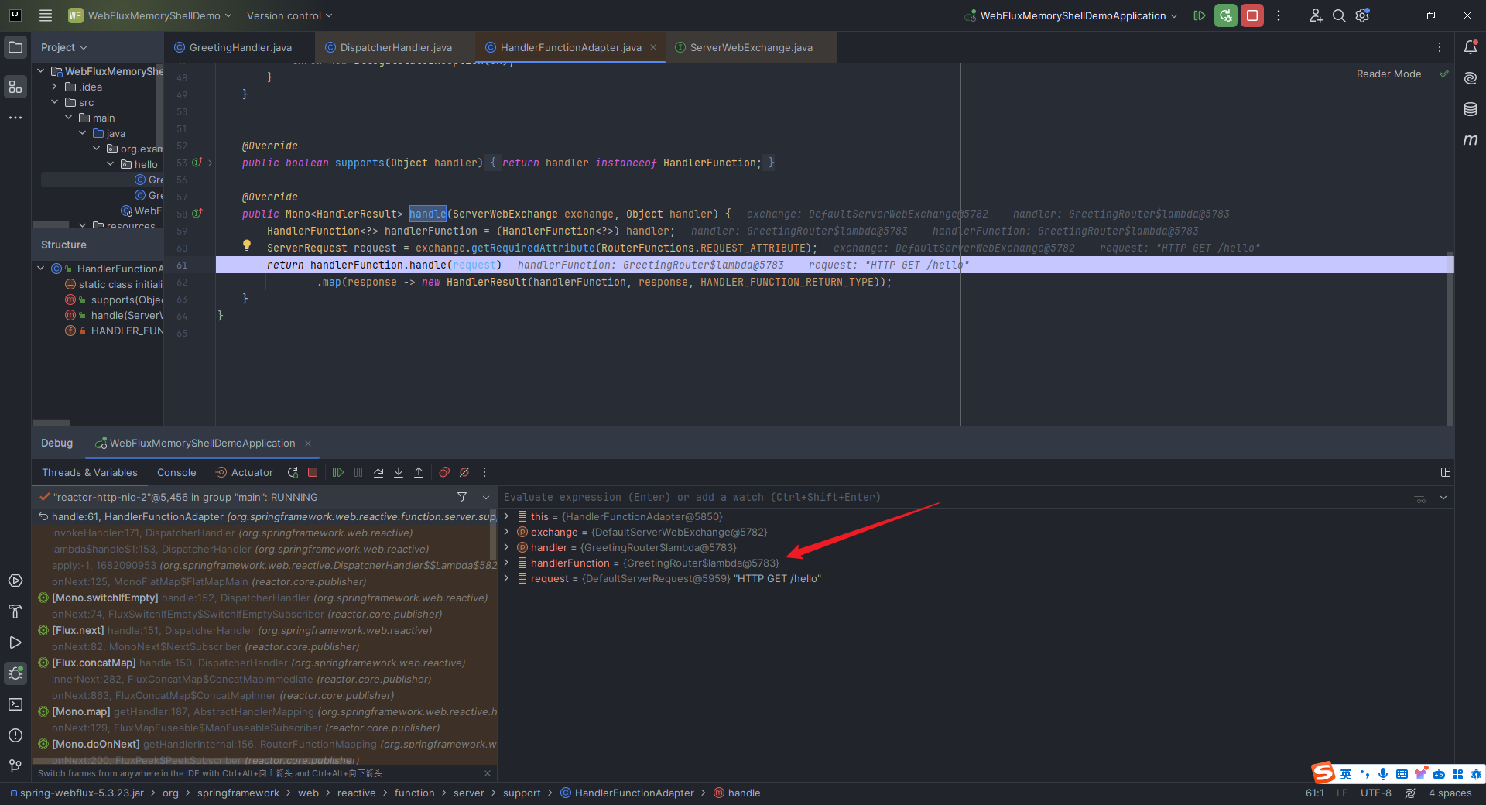
Task: Resume program from the top toolbar
Action: click(1199, 15)
